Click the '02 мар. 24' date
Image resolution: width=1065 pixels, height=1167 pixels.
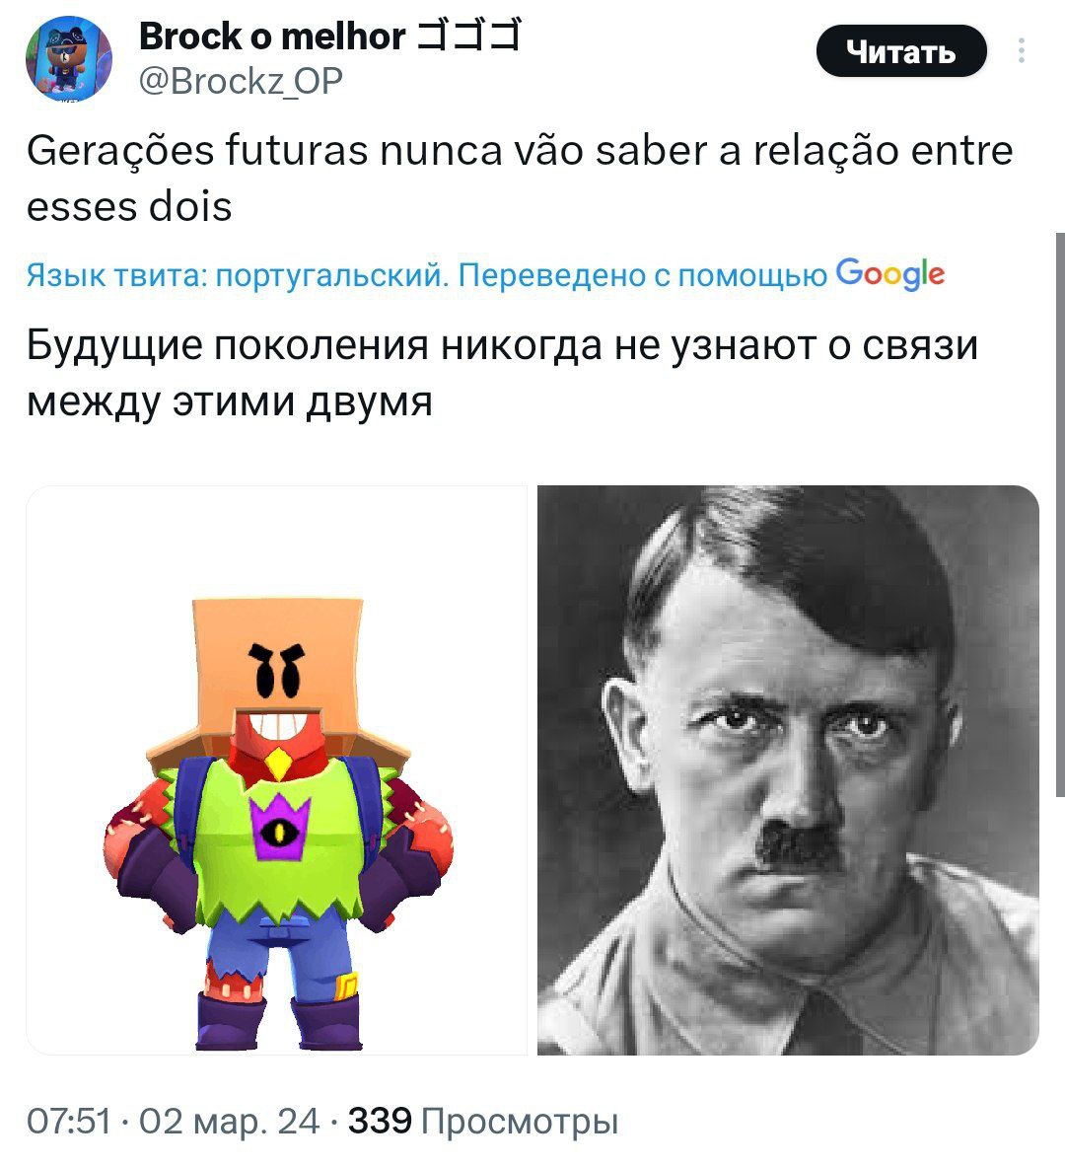coord(229,1121)
